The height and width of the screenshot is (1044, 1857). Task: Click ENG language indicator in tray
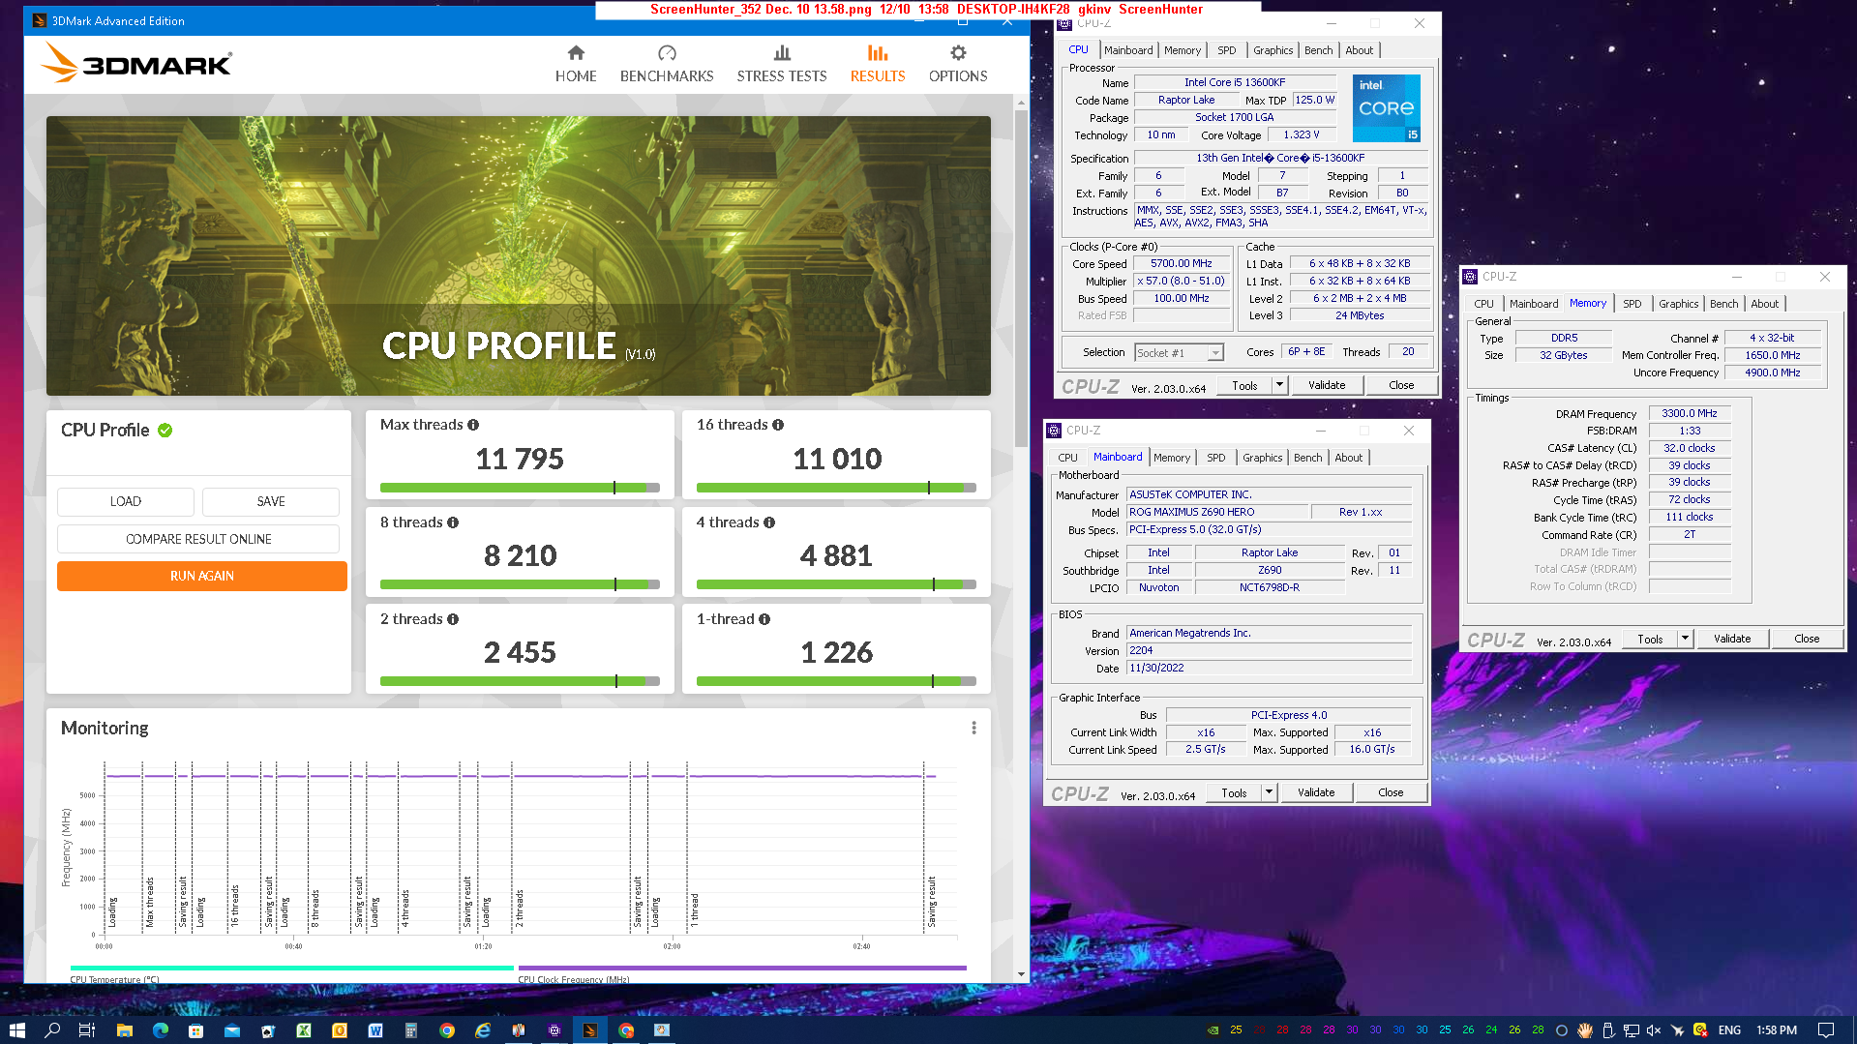(1730, 1029)
